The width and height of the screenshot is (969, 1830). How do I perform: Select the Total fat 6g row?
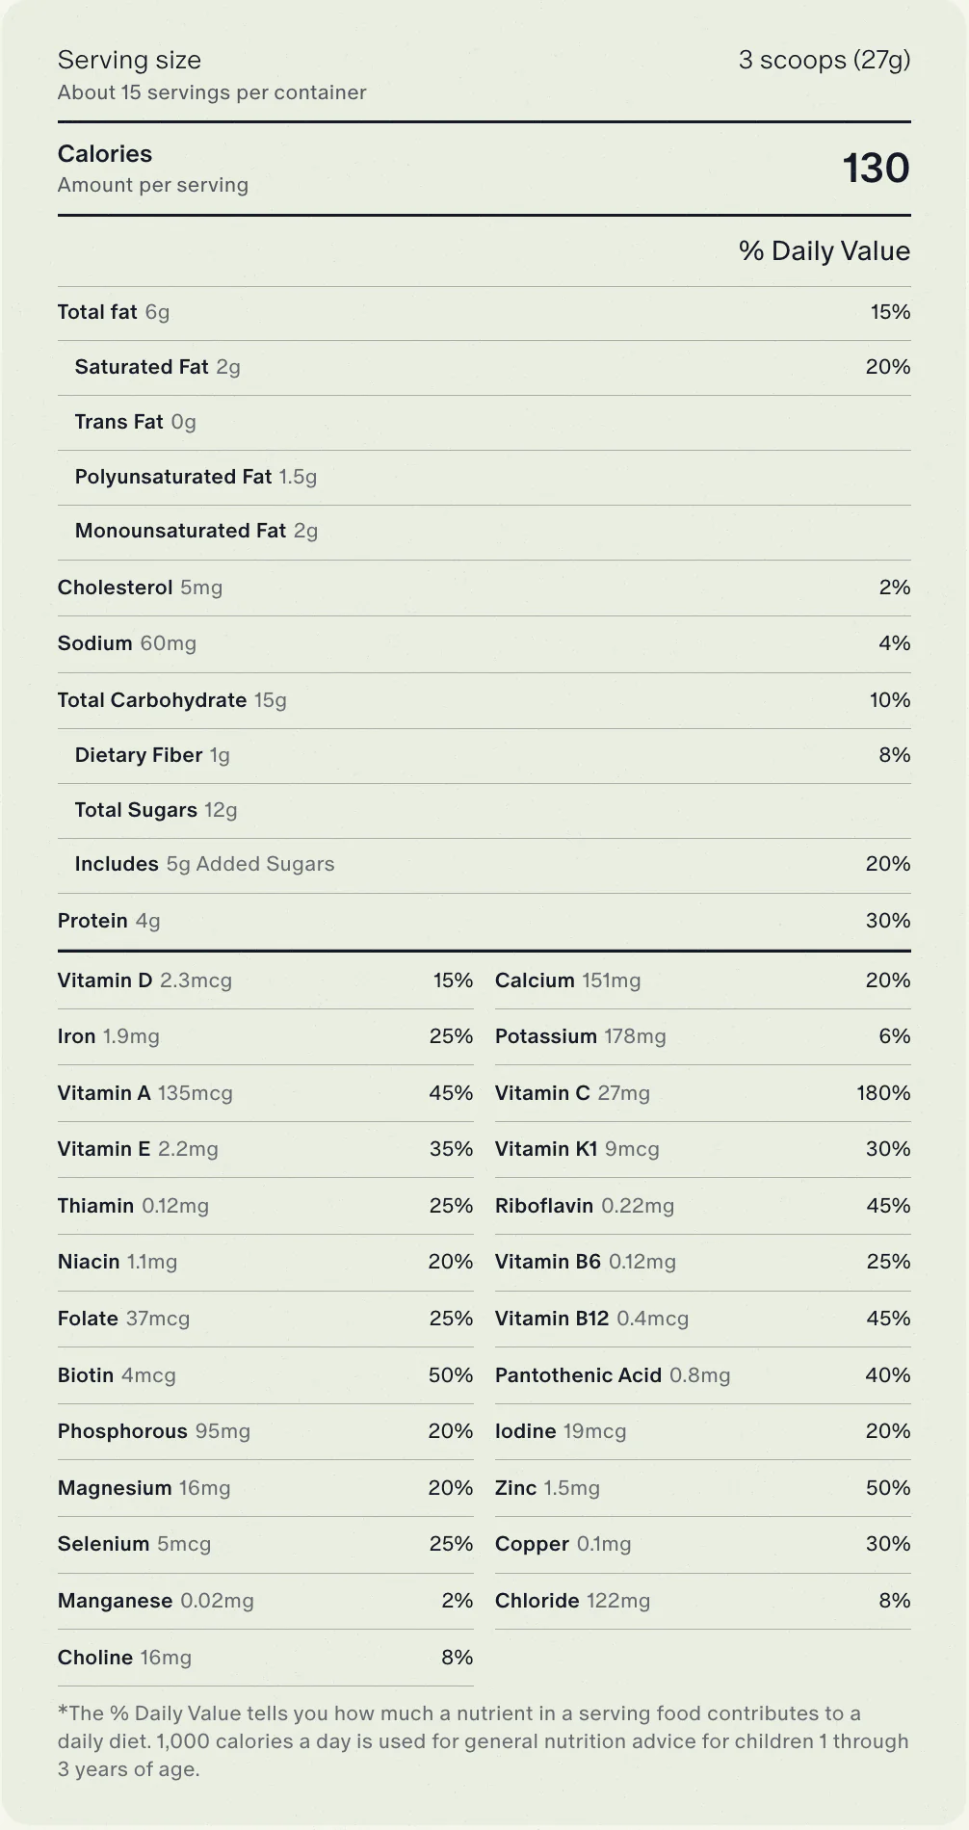pos(484,312)
